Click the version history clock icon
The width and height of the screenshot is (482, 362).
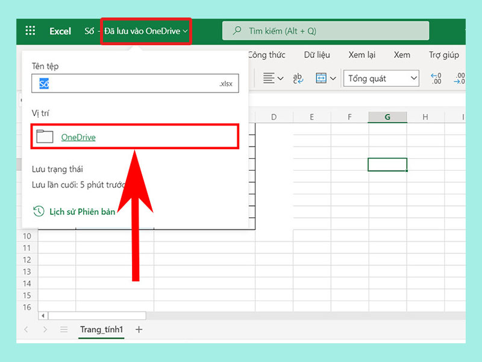[39, 211]
